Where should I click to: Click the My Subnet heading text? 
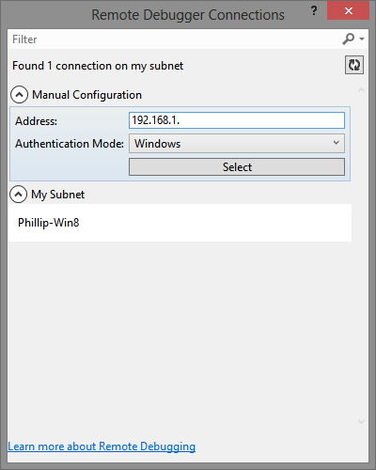click(57, 195)
